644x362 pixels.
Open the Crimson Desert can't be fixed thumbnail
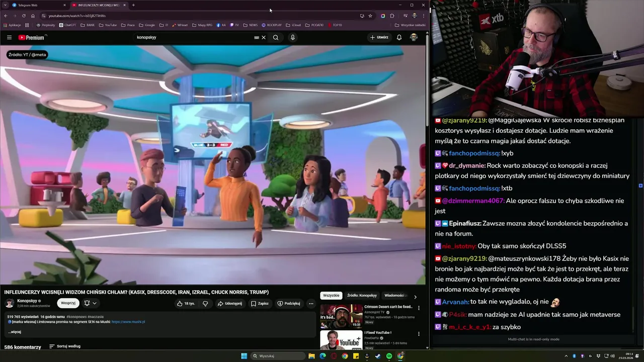tap(341, 316)
